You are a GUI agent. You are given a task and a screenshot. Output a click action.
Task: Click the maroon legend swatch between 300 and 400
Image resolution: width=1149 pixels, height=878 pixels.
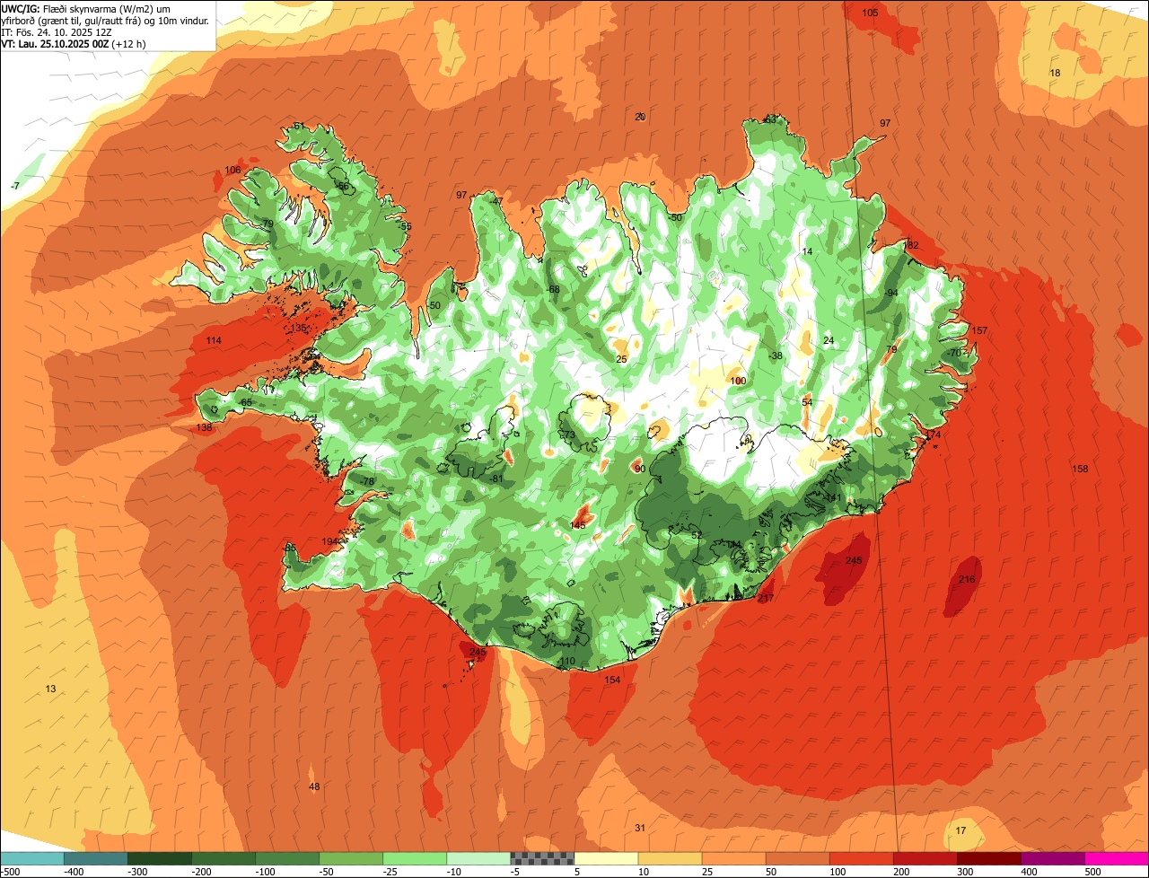click(989, 858)
